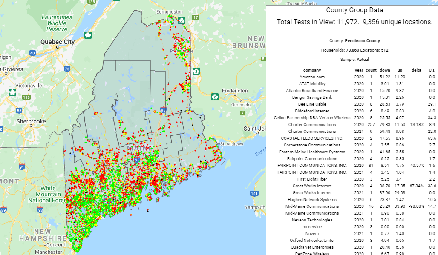Viewport: 438px width, 255px height.
Task: Click the count column header
Action: 371,70
